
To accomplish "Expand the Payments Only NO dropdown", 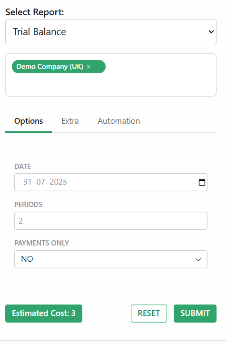I will (x=111, y=259).
